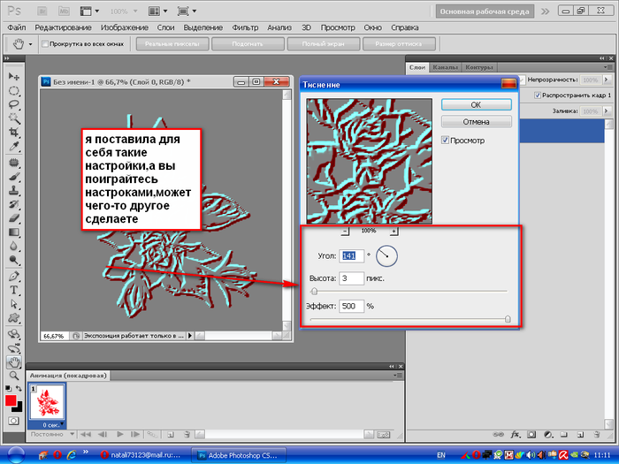Select the Brush tool
Viewport: 619px width, 464px height.
[14, 177]
